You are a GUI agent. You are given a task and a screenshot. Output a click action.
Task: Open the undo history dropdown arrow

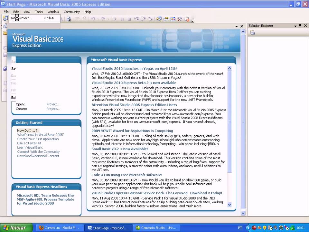98,19
